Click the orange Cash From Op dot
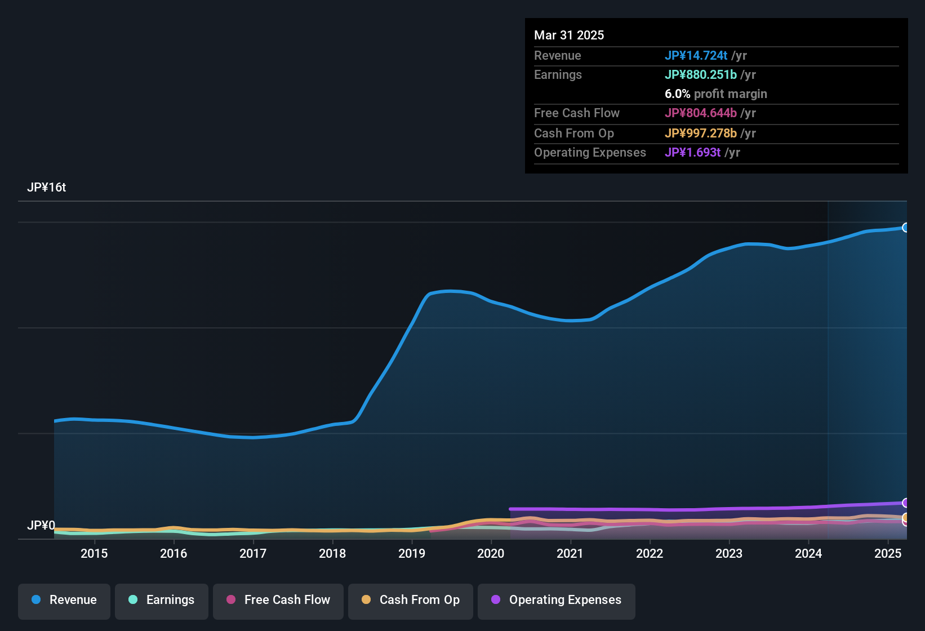925x631 pixels. pyautogui.click(x=366, y=599)
